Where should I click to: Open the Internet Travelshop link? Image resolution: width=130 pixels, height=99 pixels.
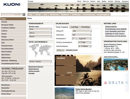[x=12, y=68]
